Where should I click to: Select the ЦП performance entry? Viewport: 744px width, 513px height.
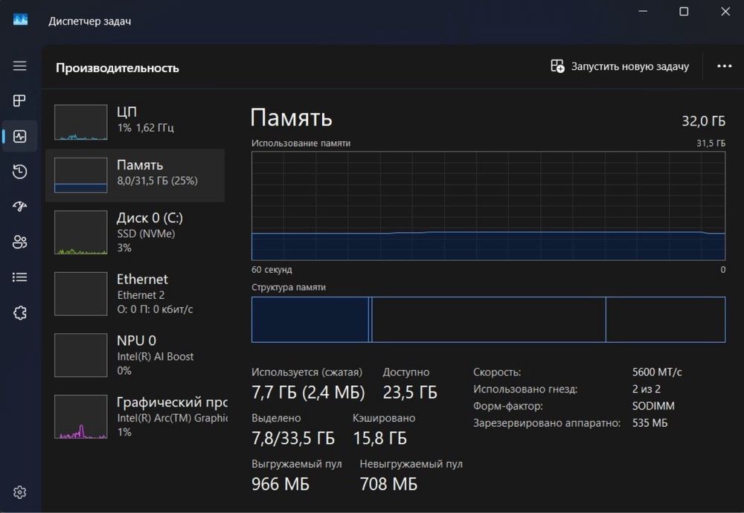[x=135, y=123]
